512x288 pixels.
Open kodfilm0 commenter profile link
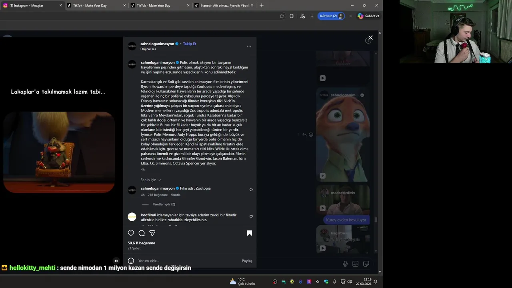148,215
